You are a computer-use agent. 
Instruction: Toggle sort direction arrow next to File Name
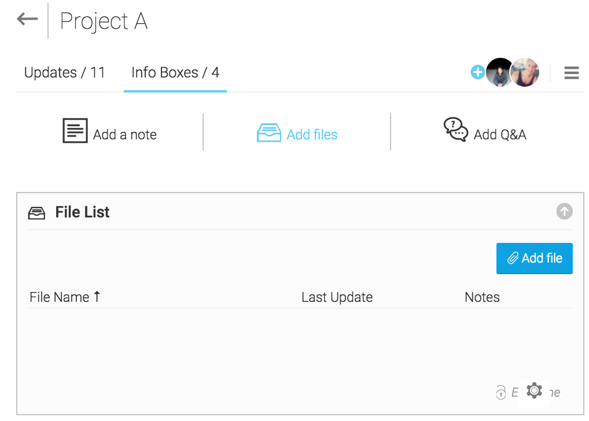click(97, 296)
